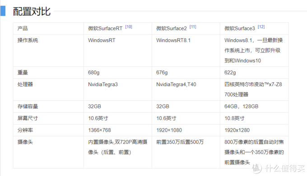Select the 分辨率 row label
This screenshot has height=176, width=307.
pyautogui.click(x=25, y=130)
